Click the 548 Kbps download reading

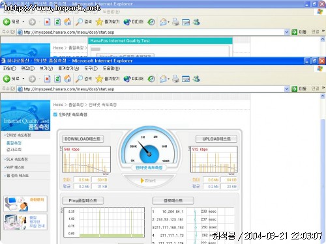pos(72,149)
